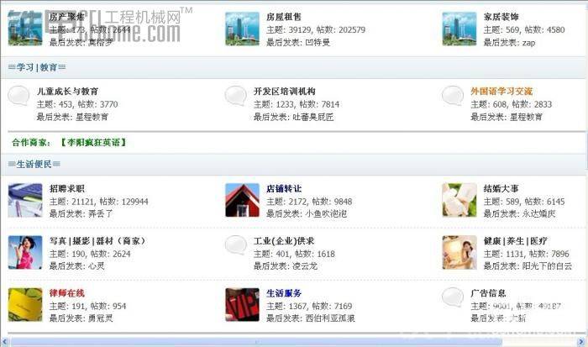Open the 健康养生医疗 forum icon

[459, 252]
